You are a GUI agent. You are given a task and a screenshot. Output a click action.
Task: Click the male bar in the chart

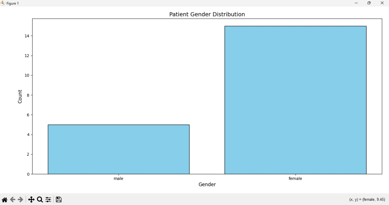(x=119, y=149)
